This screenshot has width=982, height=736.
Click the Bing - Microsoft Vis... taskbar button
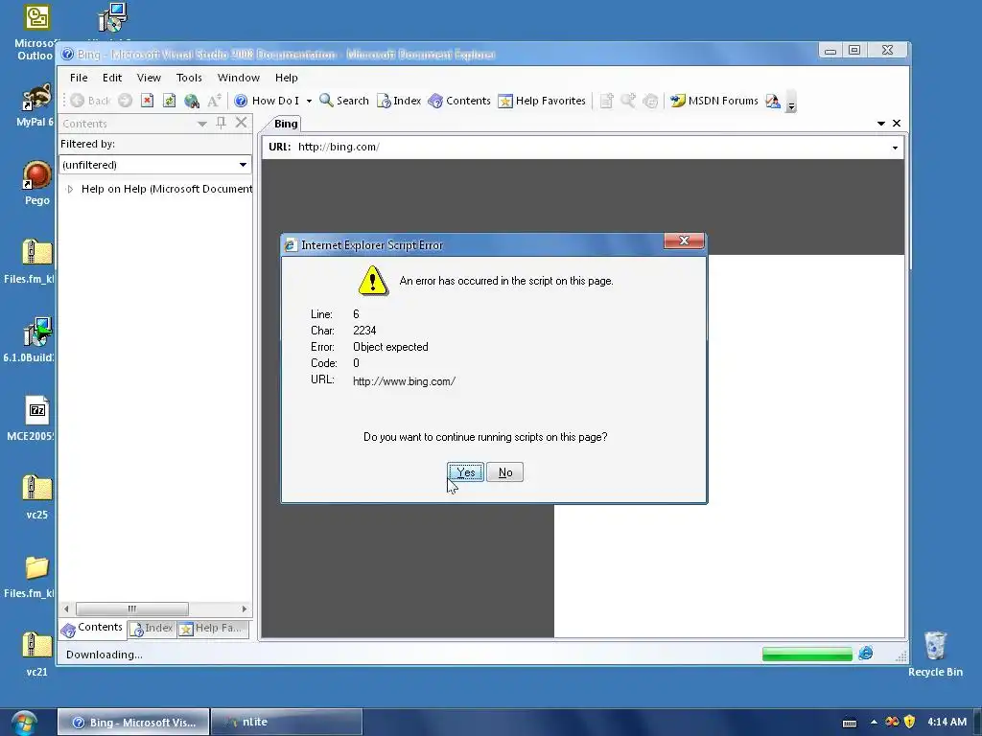pyautogui.click(x=132, y=723)
